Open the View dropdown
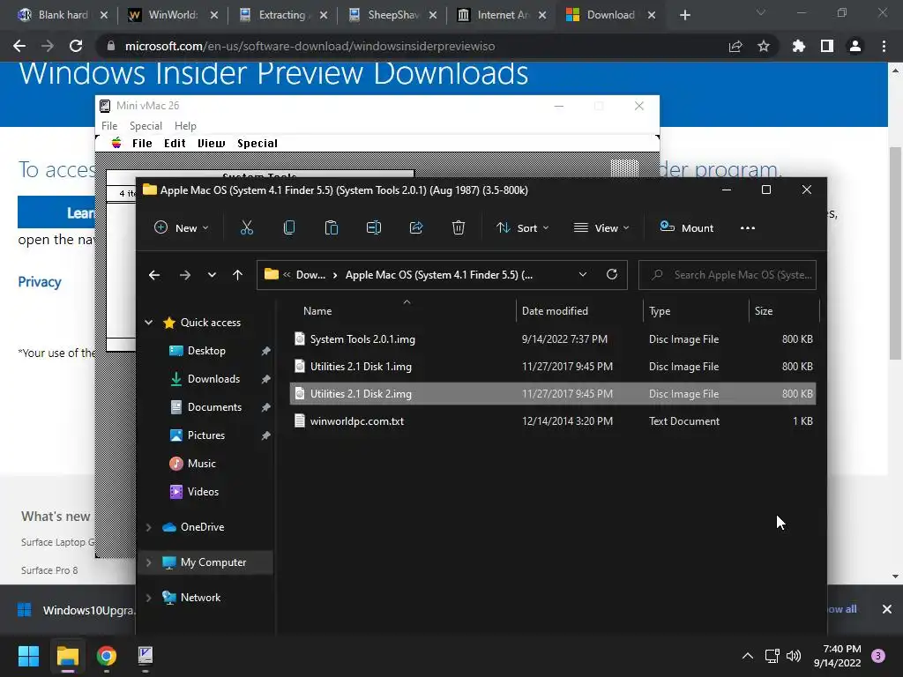 point(601,228)
